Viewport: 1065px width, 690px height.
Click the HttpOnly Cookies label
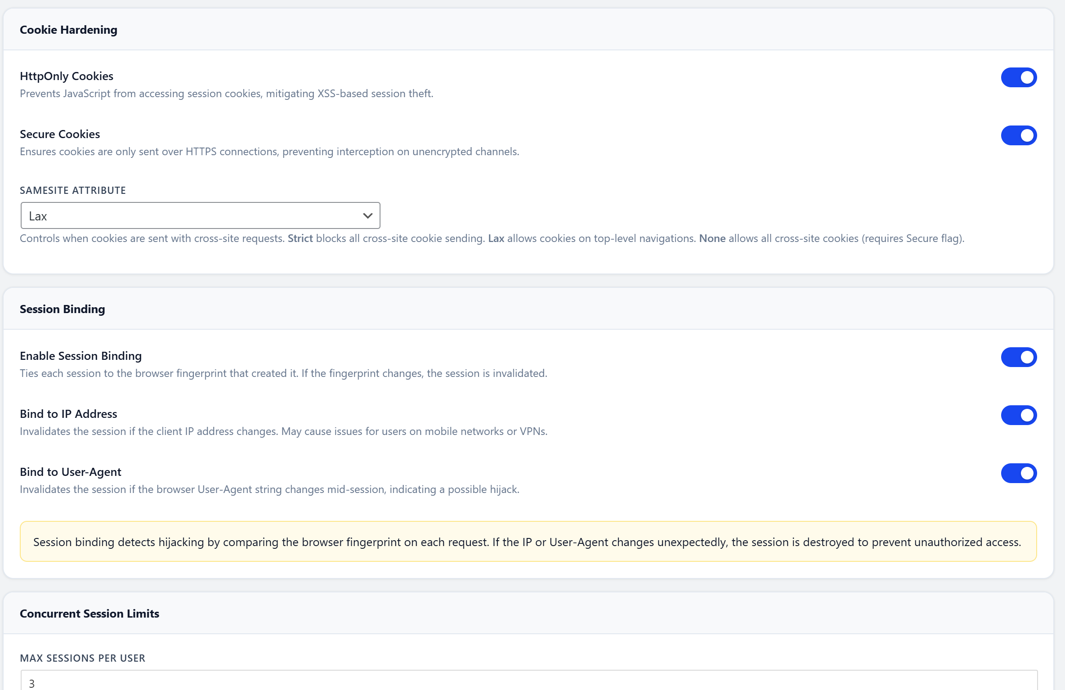pos(66,76)
